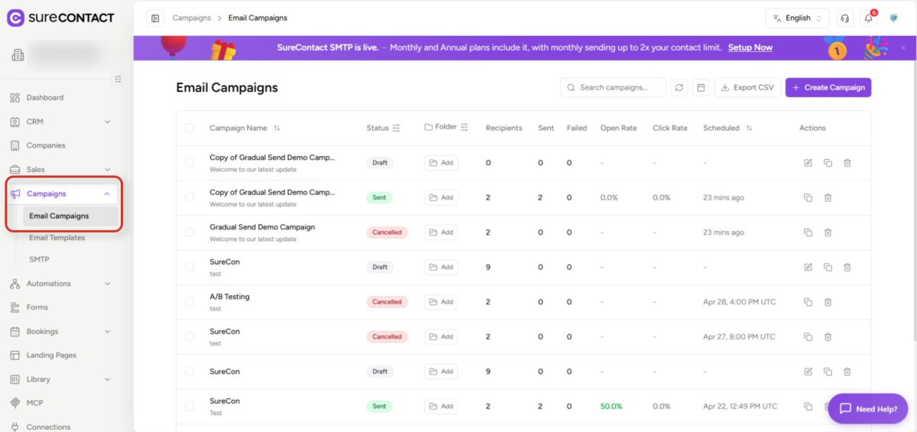
Task: Click the refresh campaigns icon
Action: click(x=679, y=88)
